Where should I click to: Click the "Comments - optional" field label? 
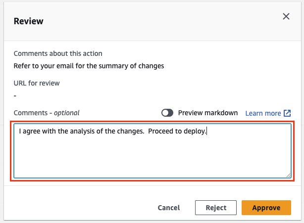click(47, 113)
